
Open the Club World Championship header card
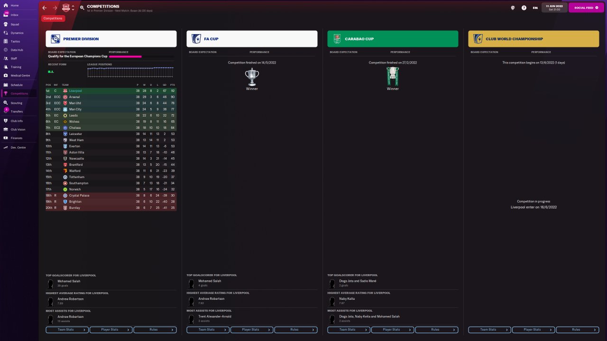point(533,39)
